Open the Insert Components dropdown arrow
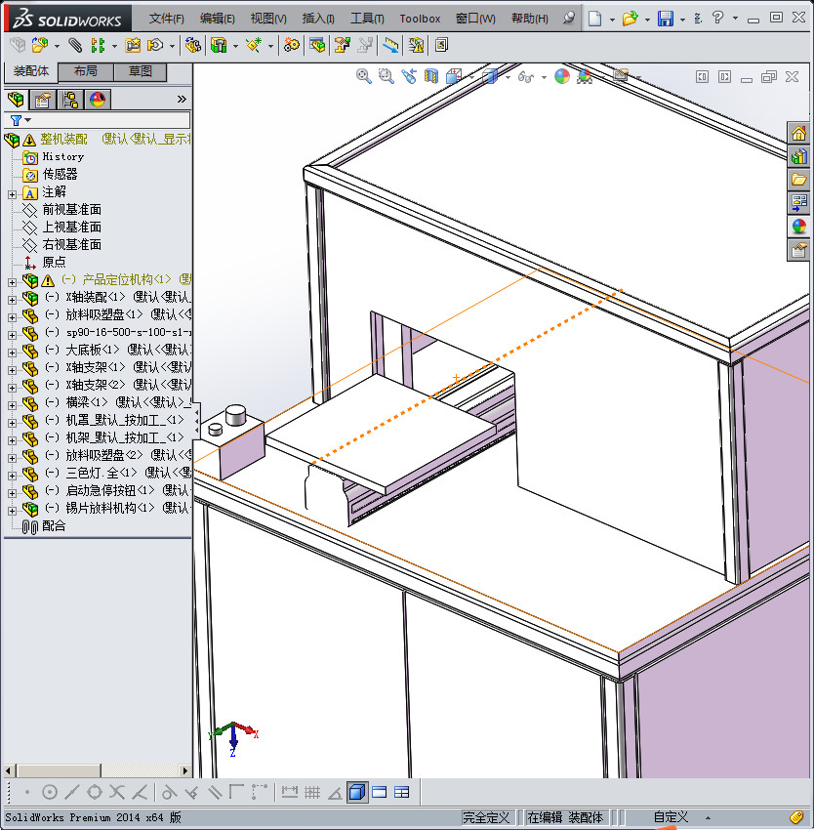This screenshot has width=814, height=830. 57,46
